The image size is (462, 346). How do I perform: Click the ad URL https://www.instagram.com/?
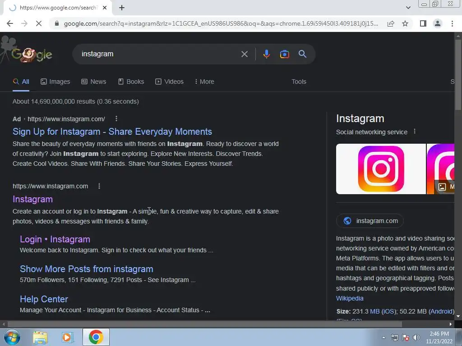[66, 119]
